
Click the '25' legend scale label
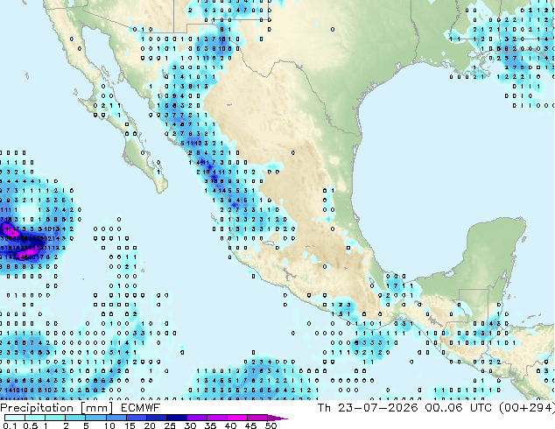(x=170, y=425)
